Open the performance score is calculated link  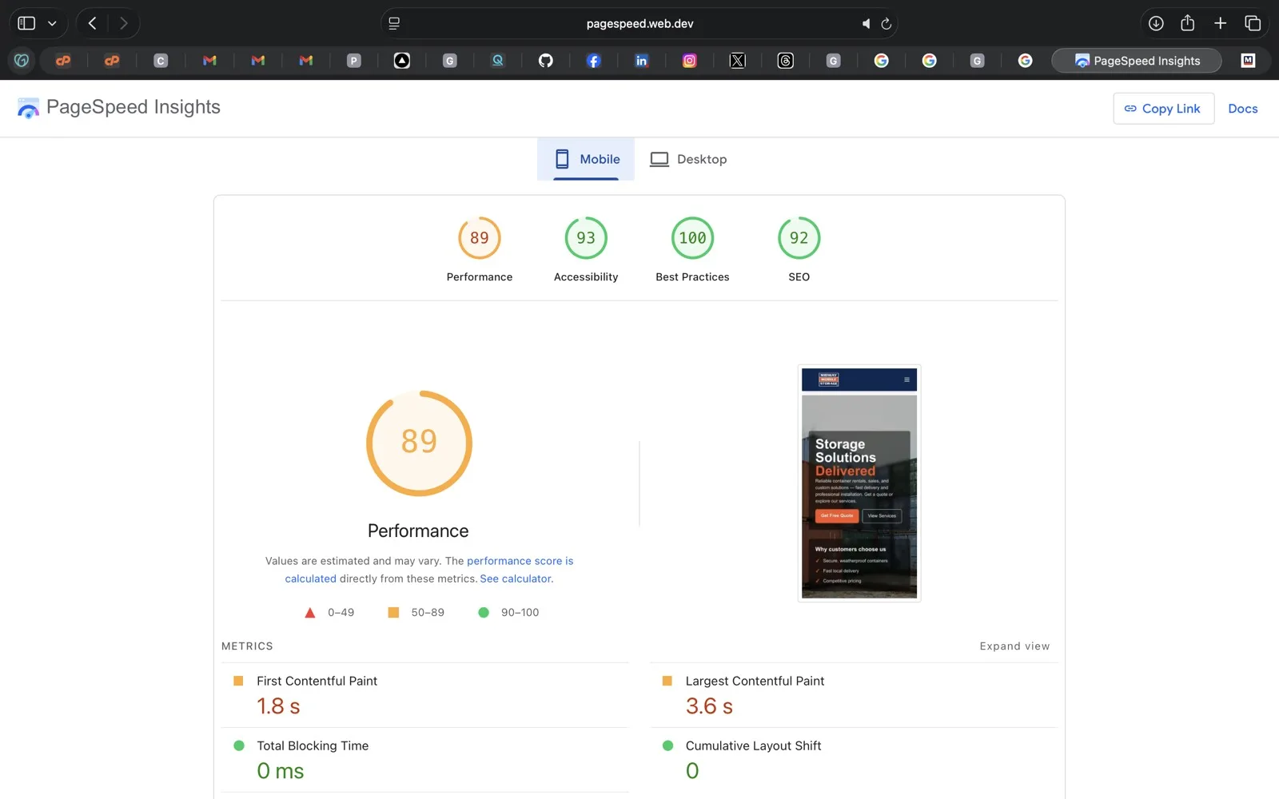click(x=520, y=561)
